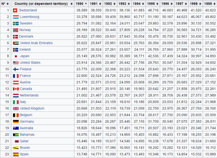Viewport: 217px width, 158px height.
Task: Click the Belgium flag icon
Action: tap(16, 115)
